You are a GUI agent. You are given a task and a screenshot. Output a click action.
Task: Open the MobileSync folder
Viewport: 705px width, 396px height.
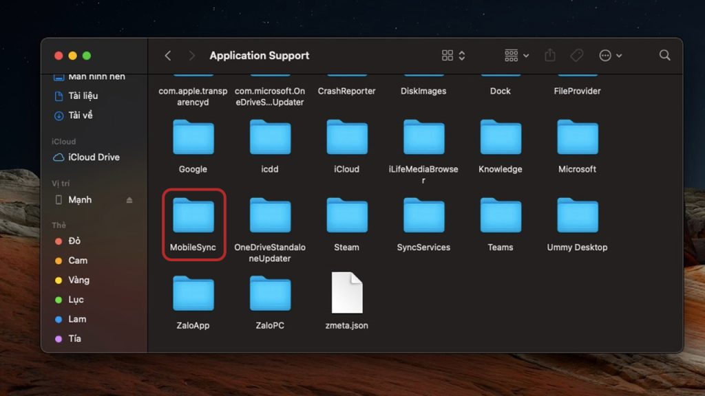[x=193, y=215]
